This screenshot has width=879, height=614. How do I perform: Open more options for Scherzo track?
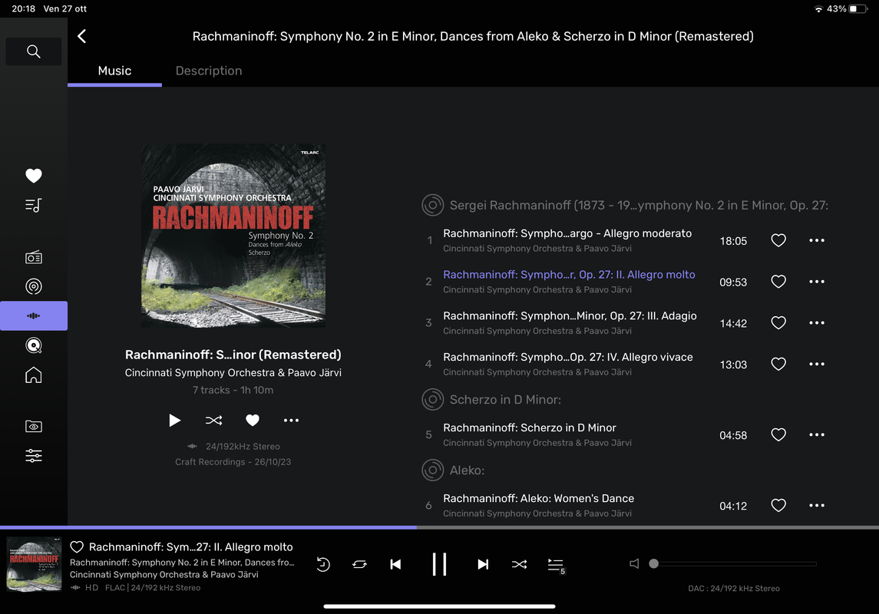point(817,434)
